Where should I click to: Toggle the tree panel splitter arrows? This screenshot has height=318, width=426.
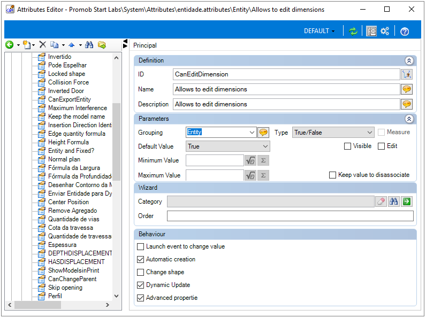pos(125,44)
